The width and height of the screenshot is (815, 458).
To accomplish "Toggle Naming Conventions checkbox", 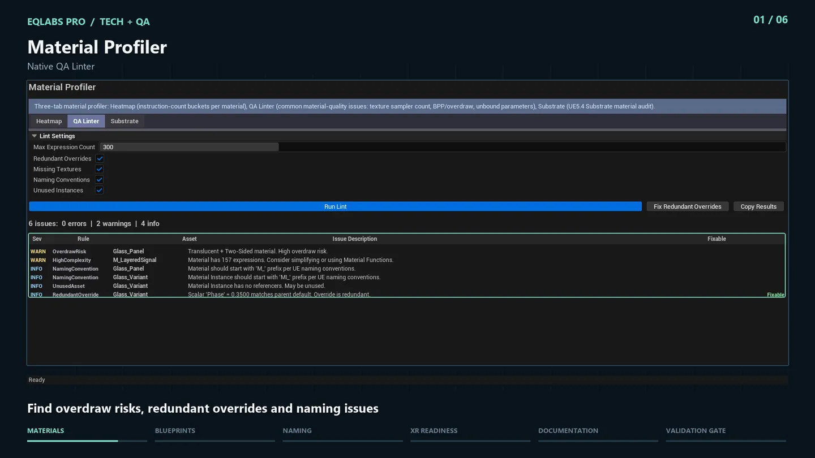I will click(x=100, y=180).
